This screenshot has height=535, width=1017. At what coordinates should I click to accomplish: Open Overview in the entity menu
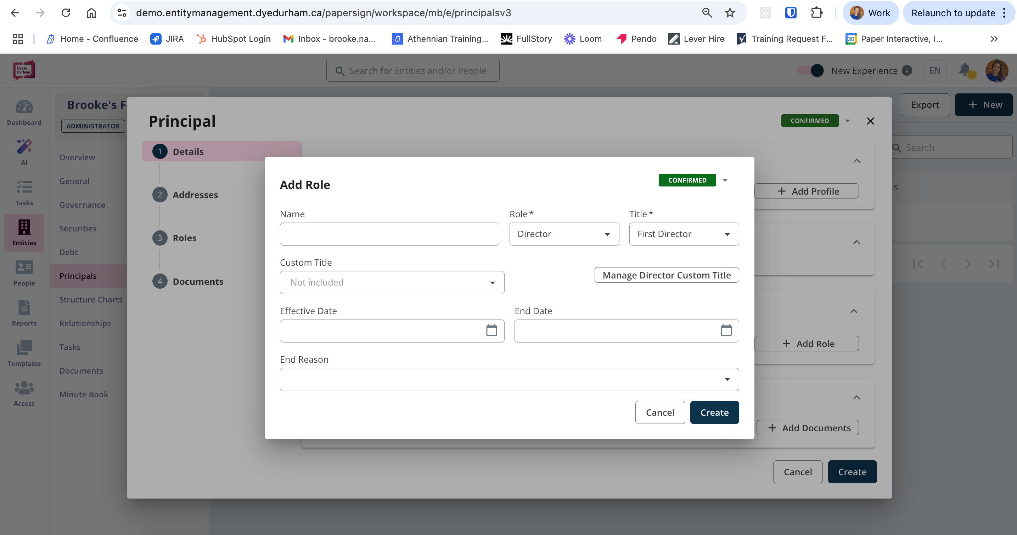coord(77,157)
